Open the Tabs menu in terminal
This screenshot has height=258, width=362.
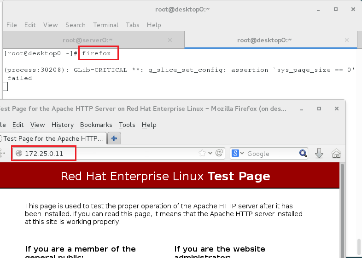coord(133,25)
